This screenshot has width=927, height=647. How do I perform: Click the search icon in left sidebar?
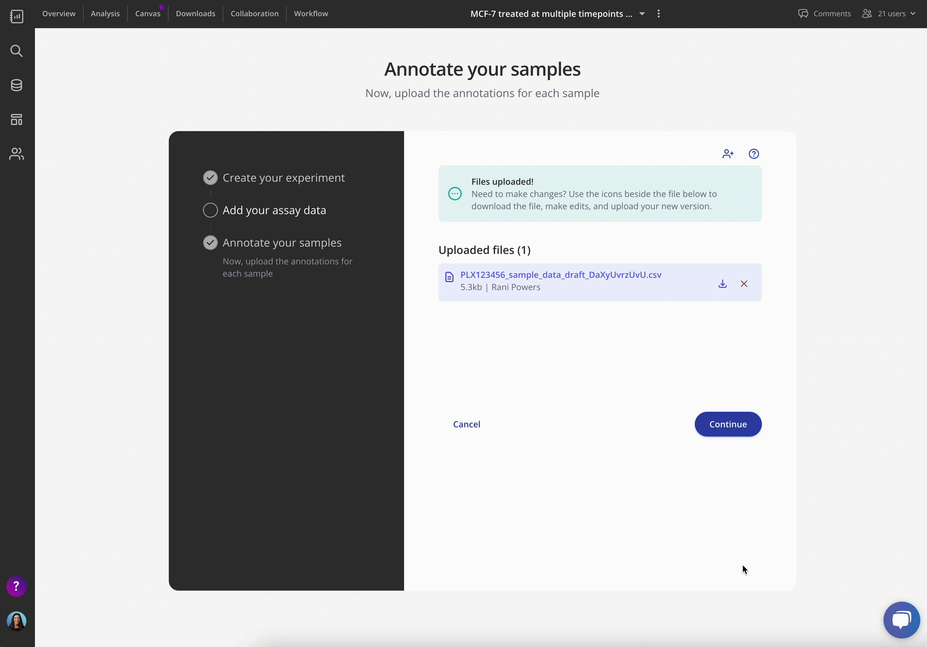click(x=17, y=50)
